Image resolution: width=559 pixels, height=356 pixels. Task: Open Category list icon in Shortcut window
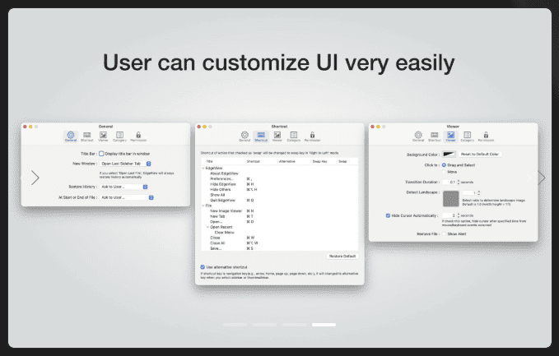point(293,136)
